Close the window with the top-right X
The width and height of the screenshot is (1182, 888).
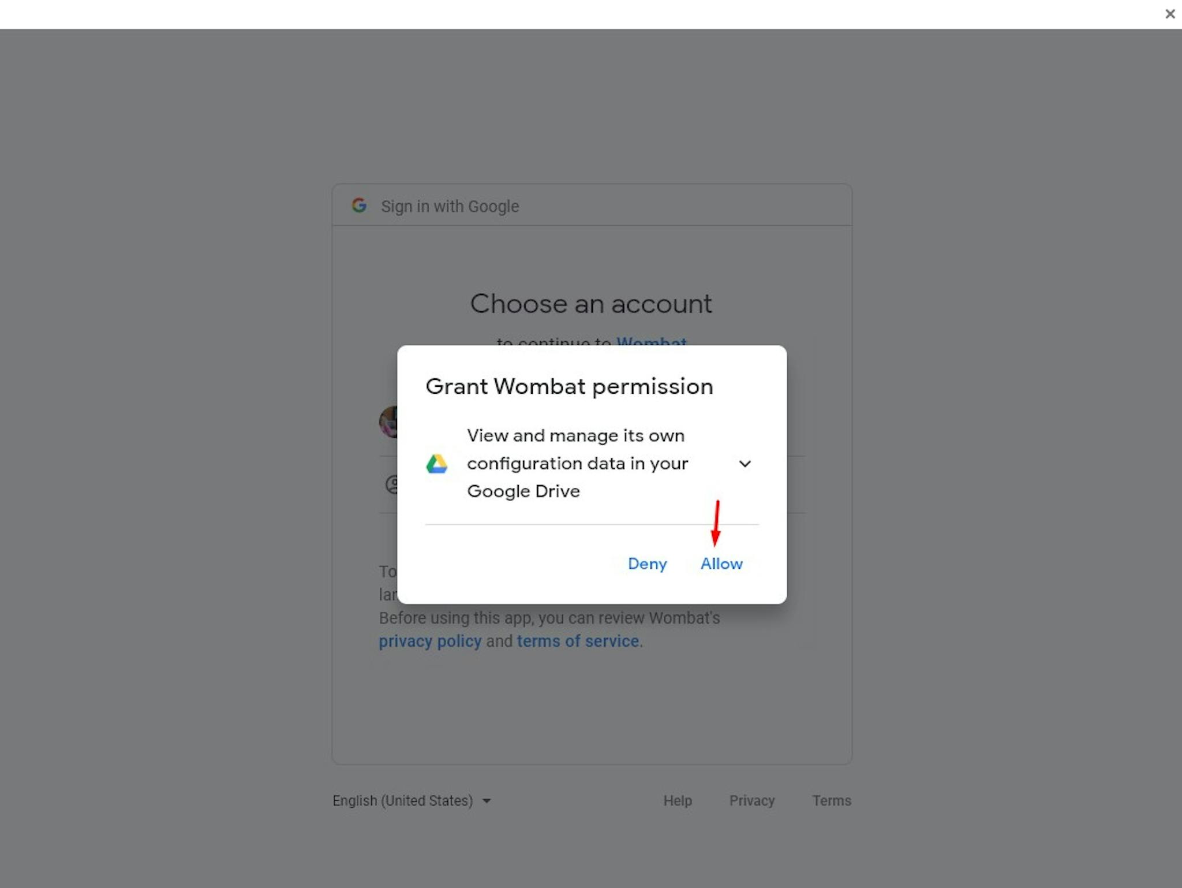click(1170, 14)
